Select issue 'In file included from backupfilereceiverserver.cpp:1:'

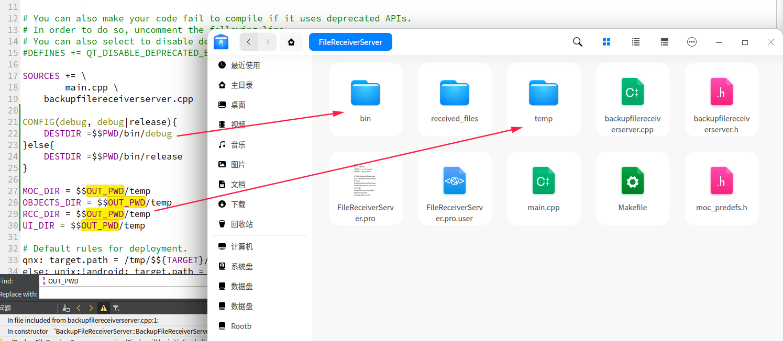pyautogui.click(x=104, y=320)
